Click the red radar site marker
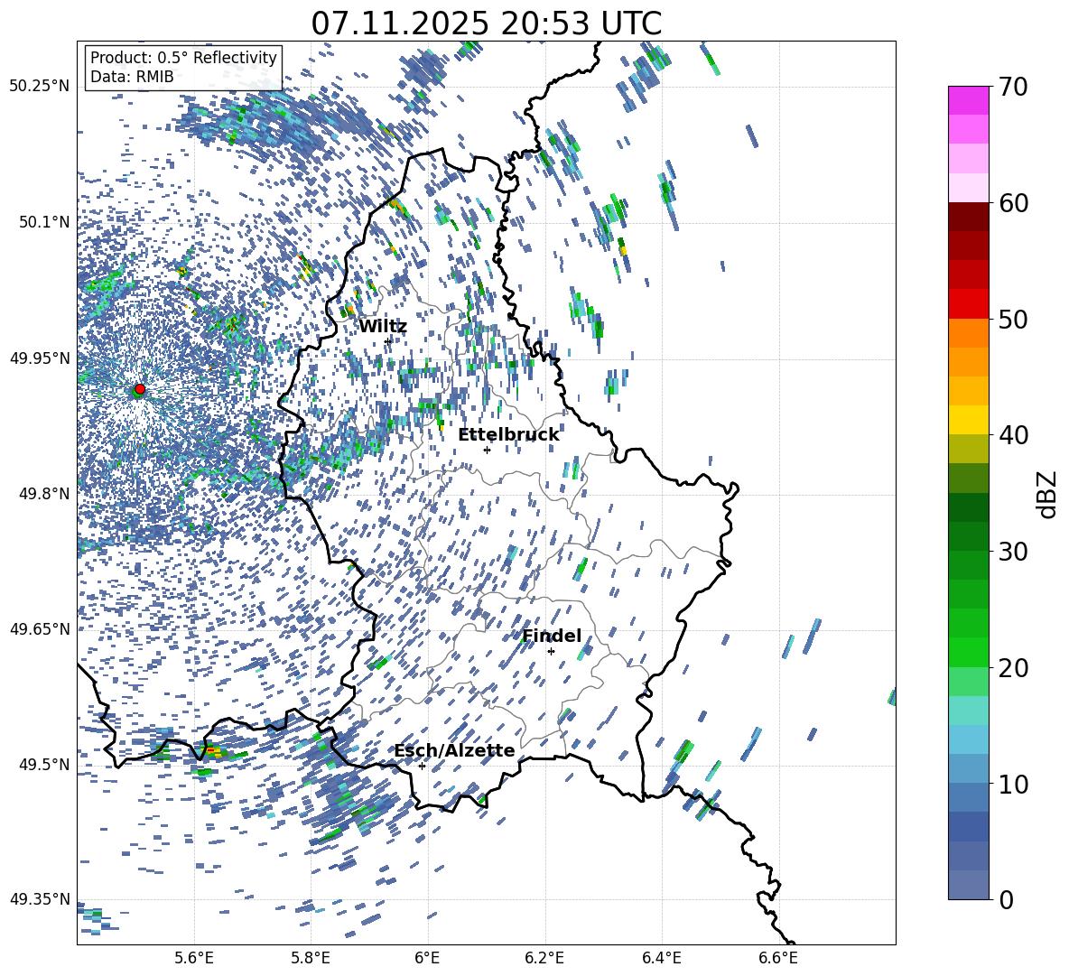Image resolution: width=1069 pixels, height=976 pixels. coord(139,389)
